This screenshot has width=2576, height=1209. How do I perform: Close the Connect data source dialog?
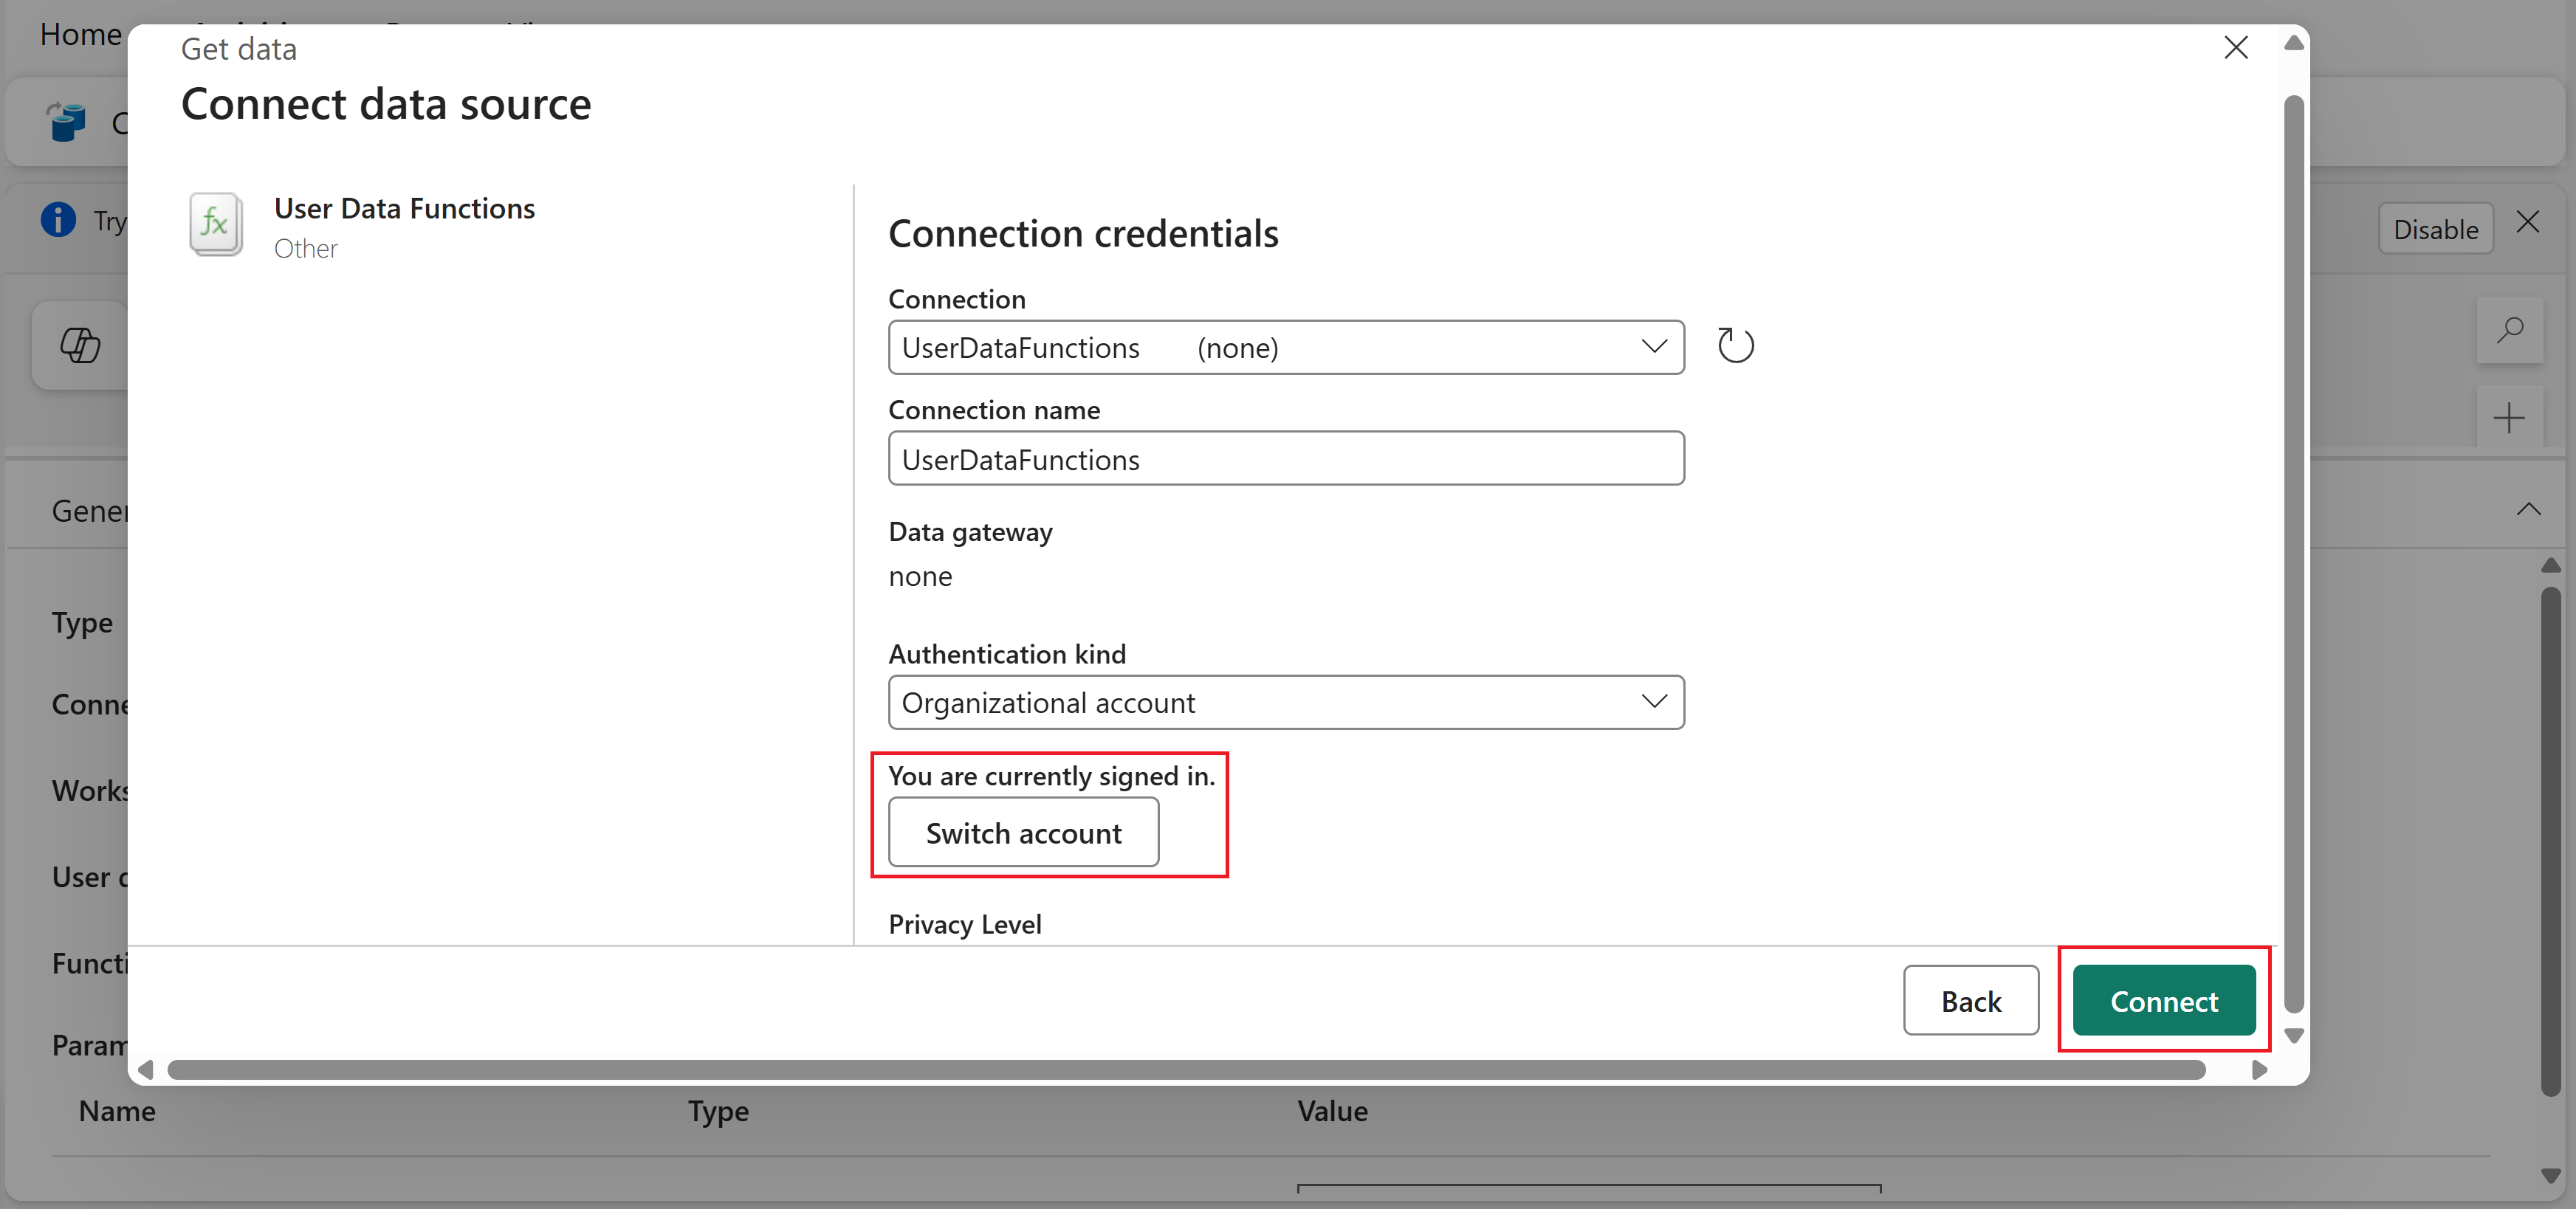pos(2235,47)
